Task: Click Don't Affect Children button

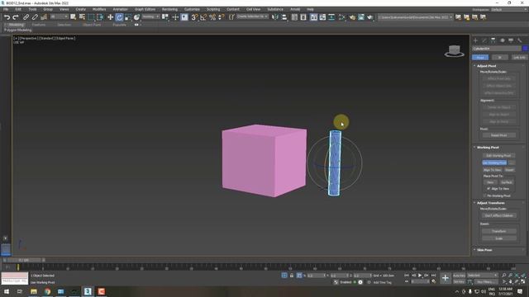Action: pyautogui.click(x=498, y=215)
